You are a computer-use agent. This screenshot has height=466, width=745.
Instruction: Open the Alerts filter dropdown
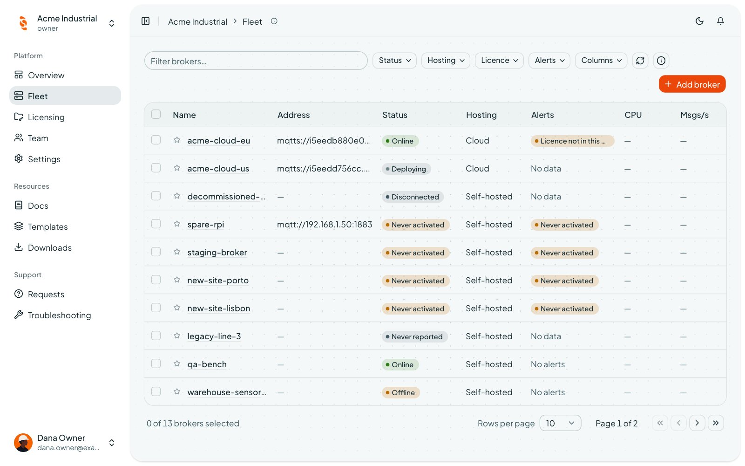549,61
